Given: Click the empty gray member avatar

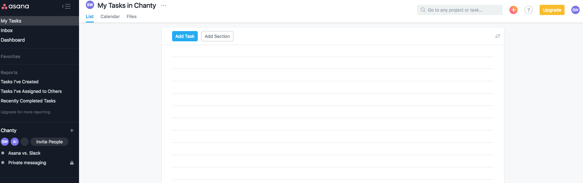Looking at the screenshot, I should click(25, 142).
